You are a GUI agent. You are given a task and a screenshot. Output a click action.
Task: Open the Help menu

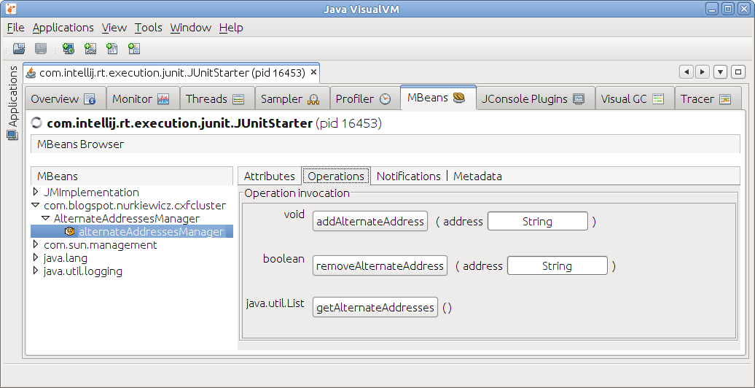click(x=231, y=28)
